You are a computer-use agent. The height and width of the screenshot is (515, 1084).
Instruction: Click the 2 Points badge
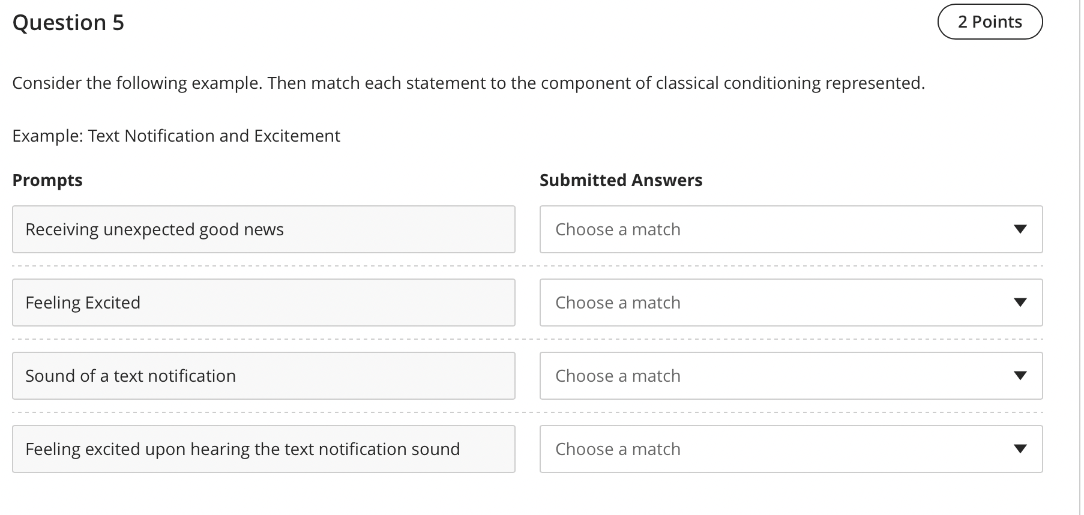[990, 22]
